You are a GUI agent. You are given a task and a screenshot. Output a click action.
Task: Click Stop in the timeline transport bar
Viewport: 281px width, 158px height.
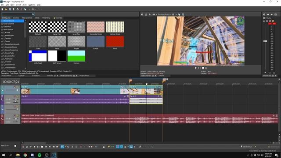(42, 147)
